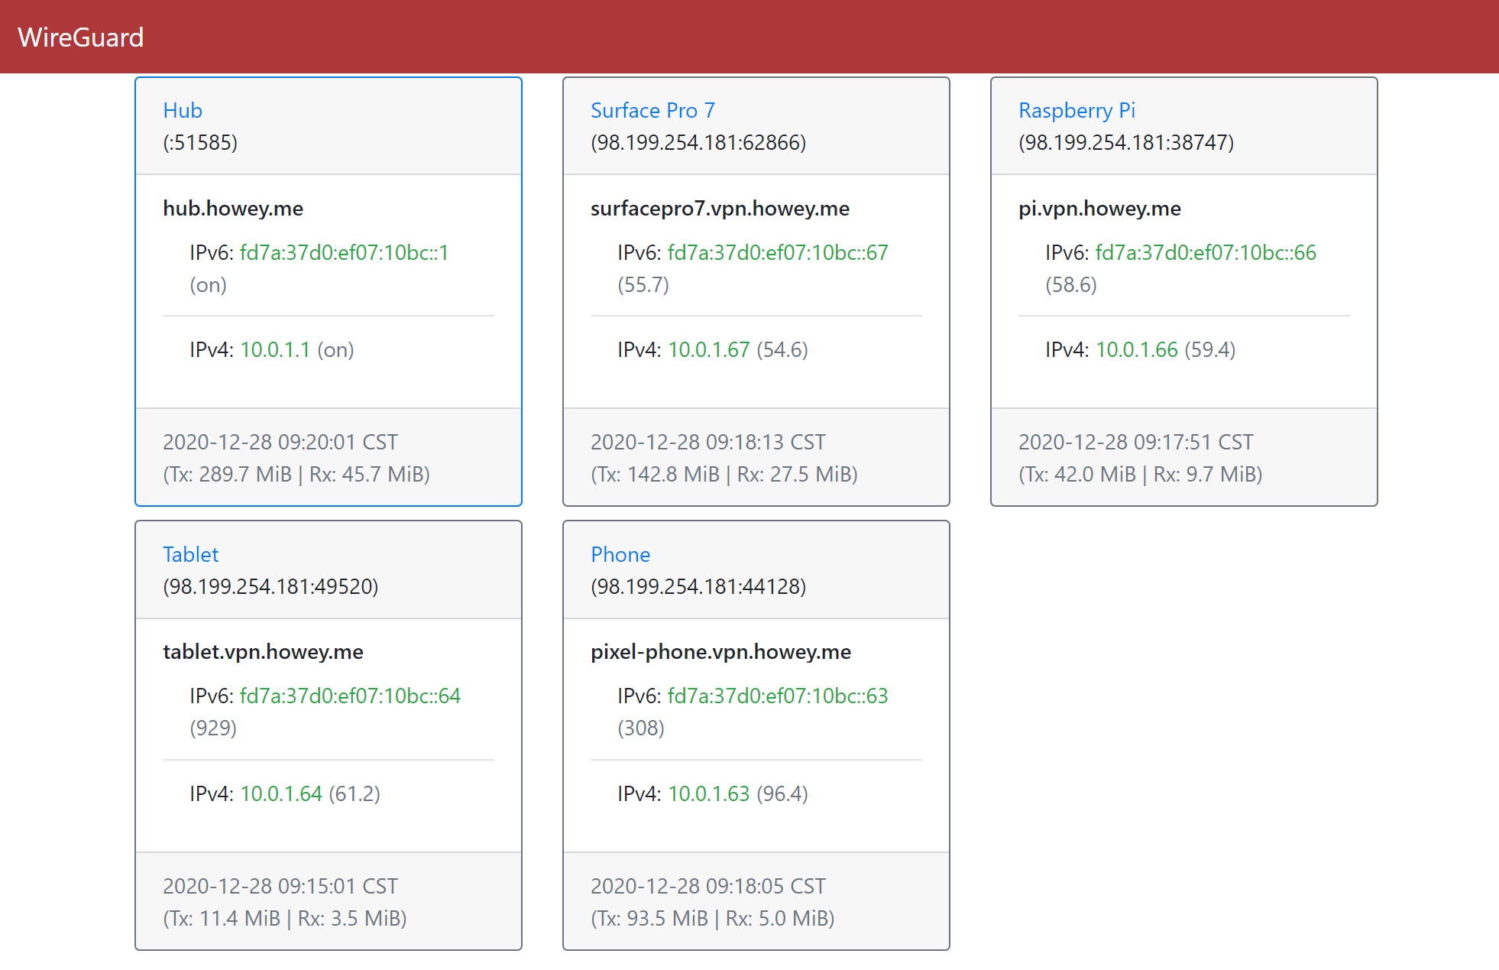Click IPv4 address 10.0.1.67
The width and height of the screenshot is (1499, 970).
[708, 349]
